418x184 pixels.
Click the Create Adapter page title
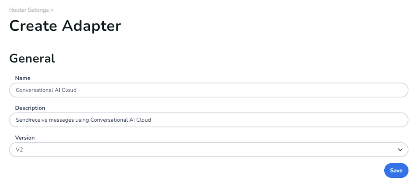tap(65, 26)
